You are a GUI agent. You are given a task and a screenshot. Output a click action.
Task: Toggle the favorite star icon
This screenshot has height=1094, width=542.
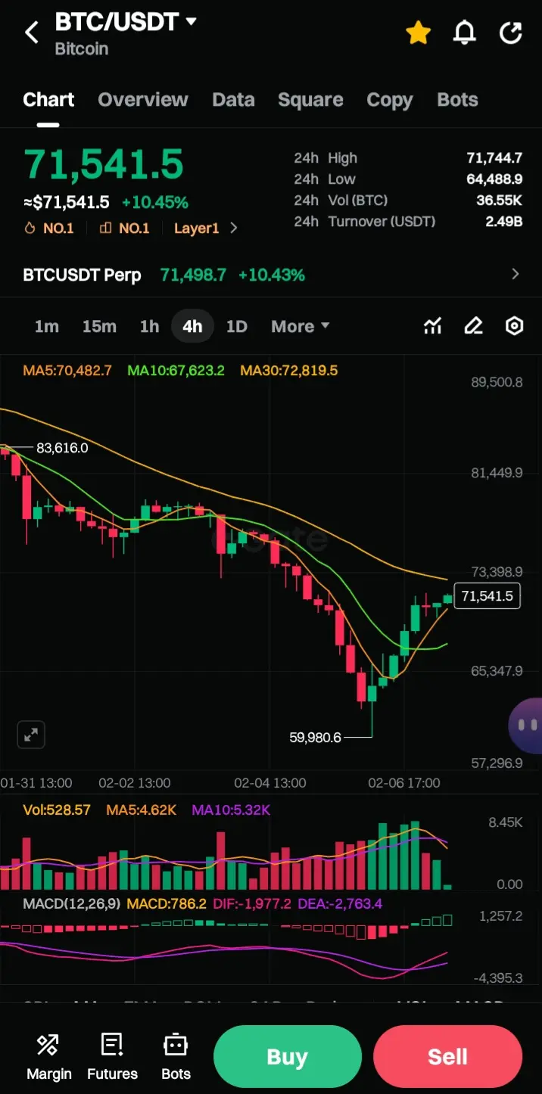pos(418,33)
